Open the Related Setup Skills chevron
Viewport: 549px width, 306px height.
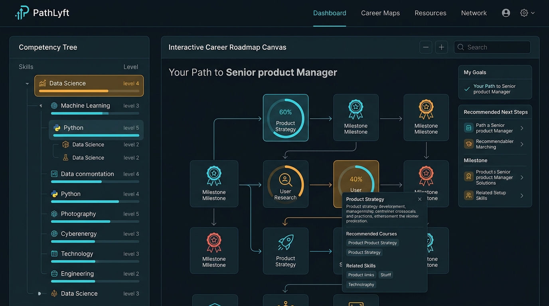pos(522,196)
